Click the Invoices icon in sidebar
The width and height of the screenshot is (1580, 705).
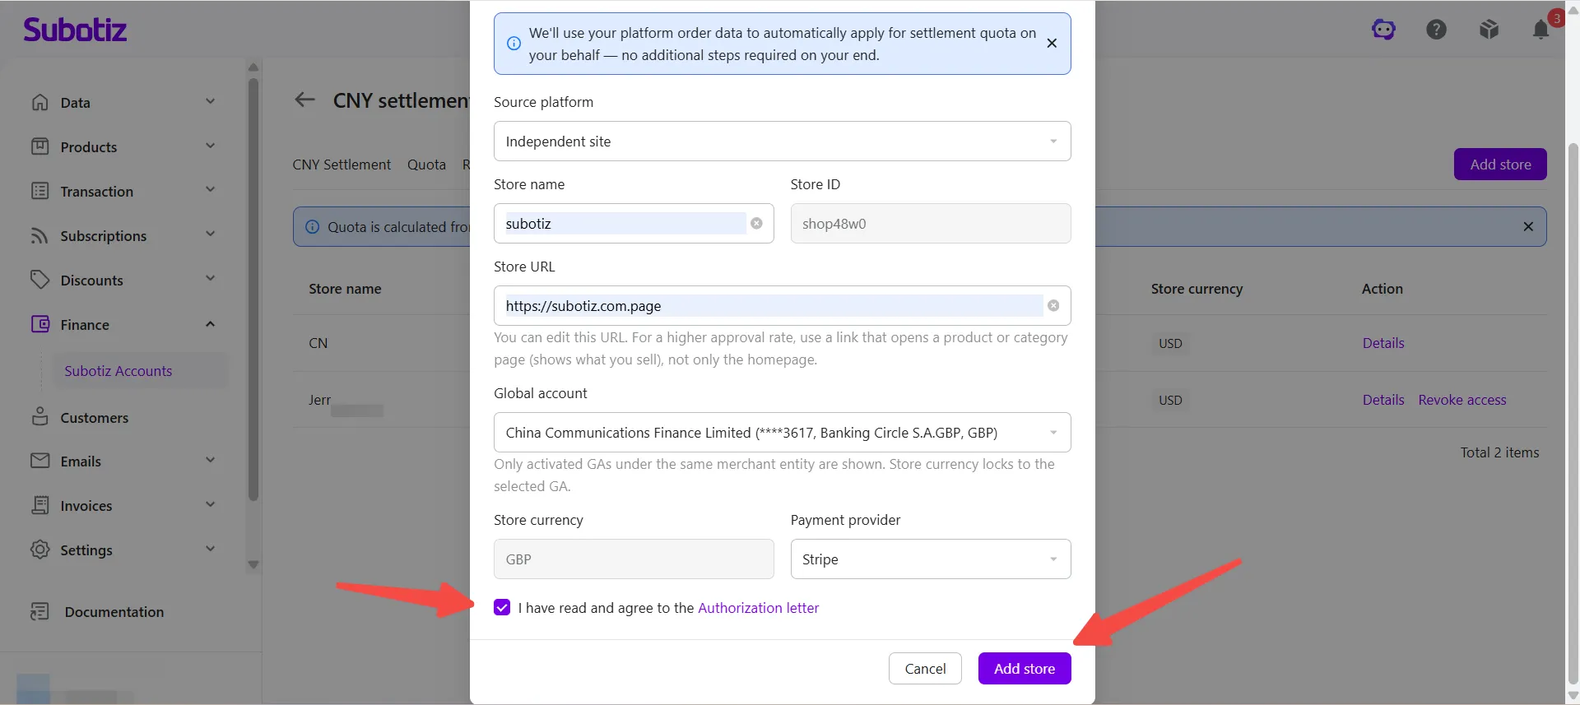click(x=39, y=505)
